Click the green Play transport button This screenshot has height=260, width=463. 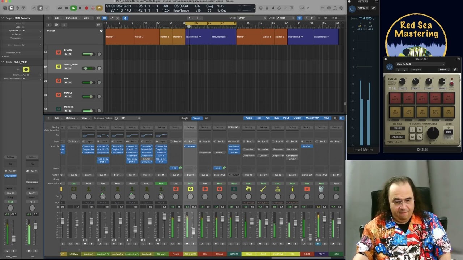click(73, 8)
